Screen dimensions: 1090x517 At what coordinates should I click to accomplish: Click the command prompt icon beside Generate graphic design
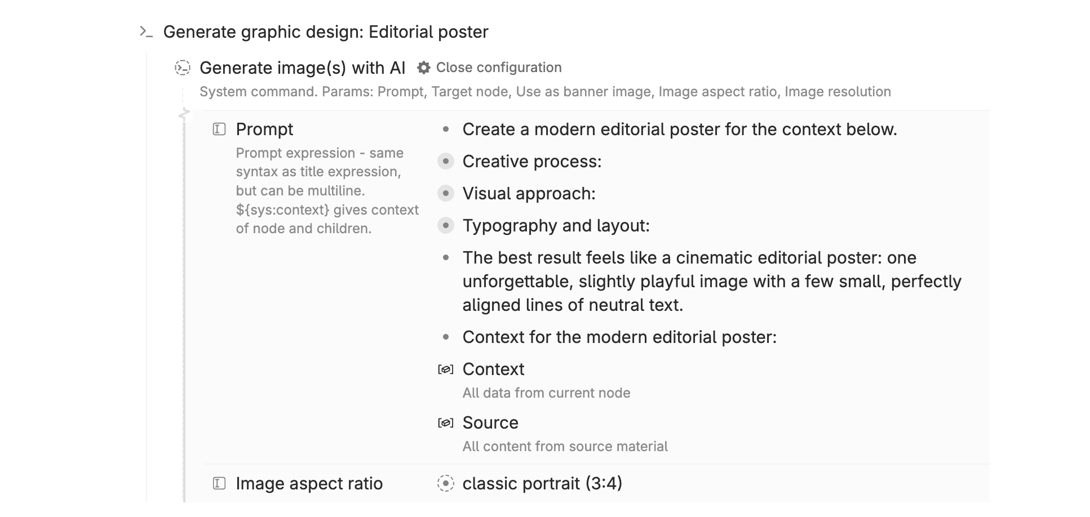146,32
